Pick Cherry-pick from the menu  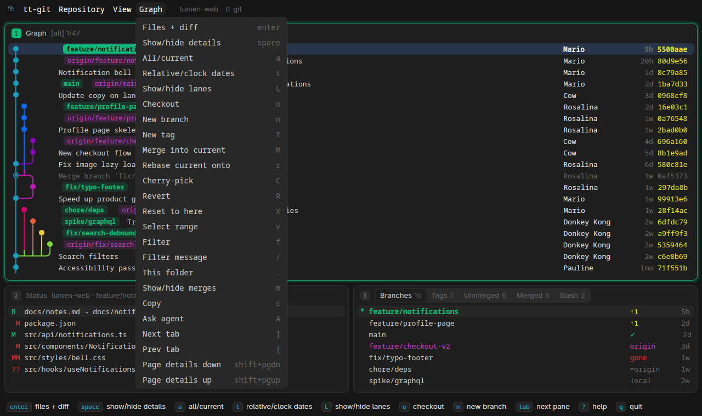[212, 181]
